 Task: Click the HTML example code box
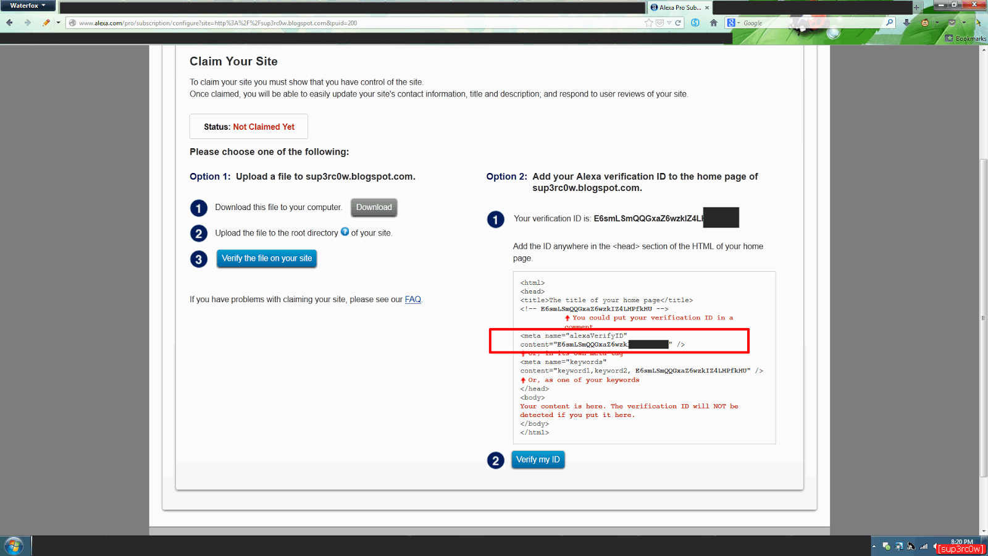tap(644, 358)
